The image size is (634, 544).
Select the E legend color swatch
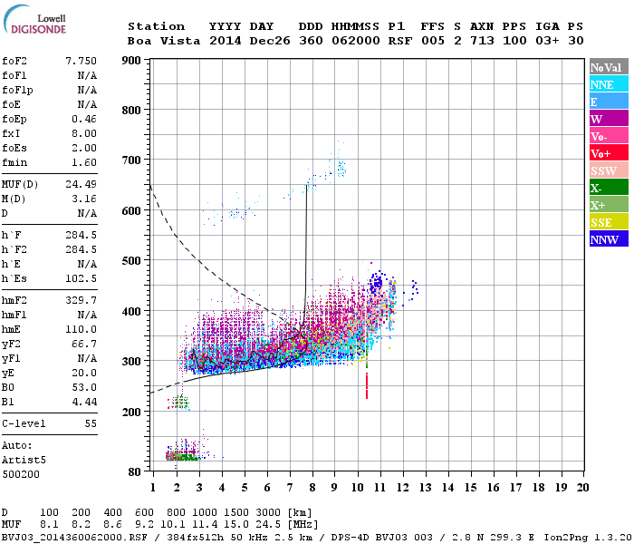tap(609, 102)
